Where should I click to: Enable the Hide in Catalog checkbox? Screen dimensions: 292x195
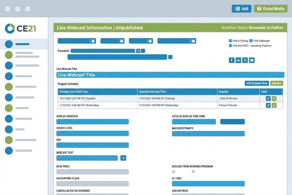coord(230,41)
